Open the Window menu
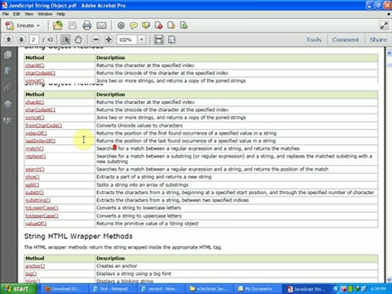 coord(45,14)
